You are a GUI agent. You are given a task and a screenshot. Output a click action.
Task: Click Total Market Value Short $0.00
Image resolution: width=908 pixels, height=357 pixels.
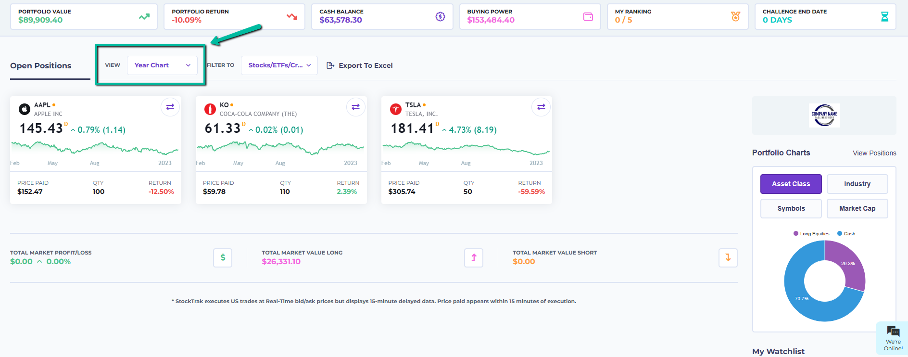click(524, 262)
